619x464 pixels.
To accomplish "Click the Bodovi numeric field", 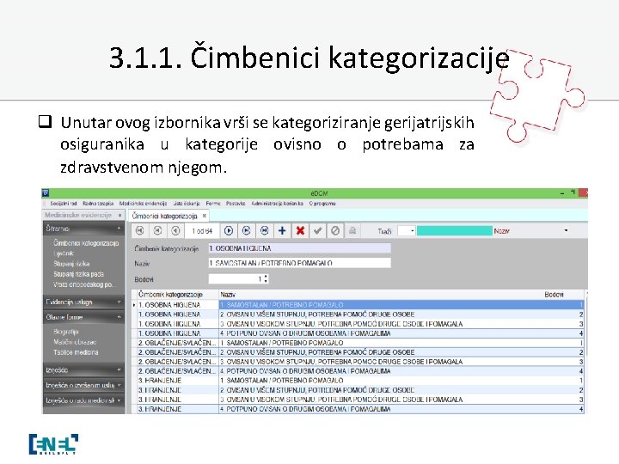I will tap(236, 279).
